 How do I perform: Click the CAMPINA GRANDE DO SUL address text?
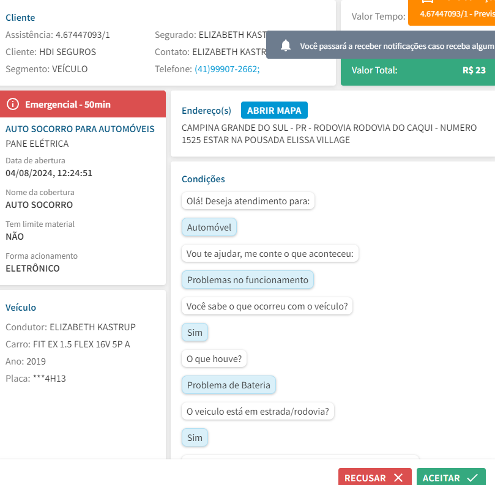click(x=329, y=134)
